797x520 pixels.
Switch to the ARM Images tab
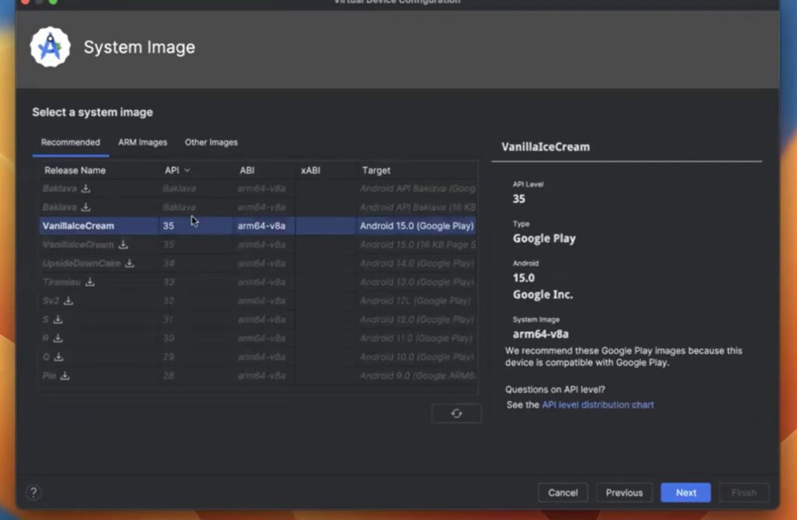tap(142, 142)
